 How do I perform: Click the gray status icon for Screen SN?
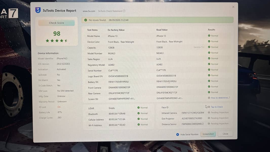209,98
